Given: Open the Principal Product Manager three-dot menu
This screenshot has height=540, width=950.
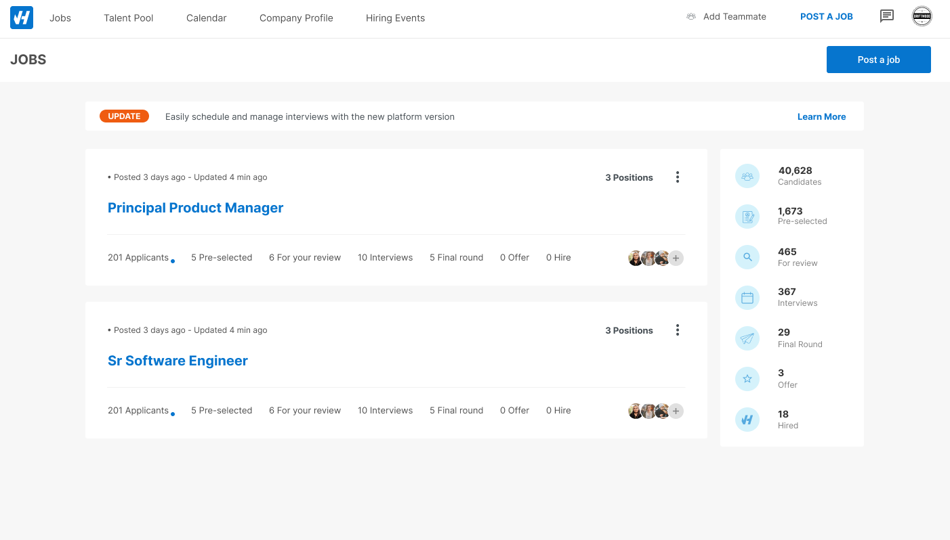Looking at the screenshot, I should (x=677, y=177).
